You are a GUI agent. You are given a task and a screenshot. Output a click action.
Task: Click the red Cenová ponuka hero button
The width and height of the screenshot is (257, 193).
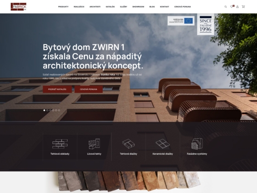pyautogui.click(x=89, y=89)
